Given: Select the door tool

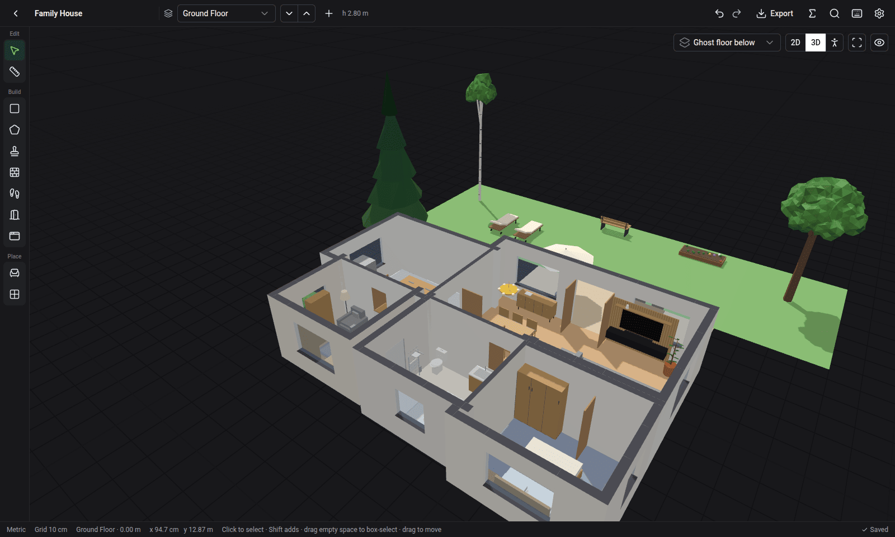Looking at the screenshot, I should pos(15,215).
